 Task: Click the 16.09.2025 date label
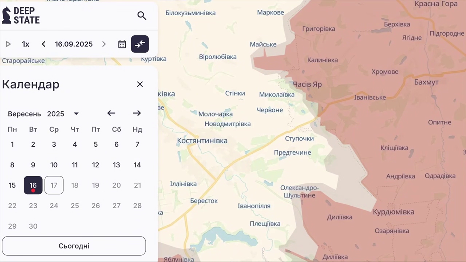coord(74,44)
